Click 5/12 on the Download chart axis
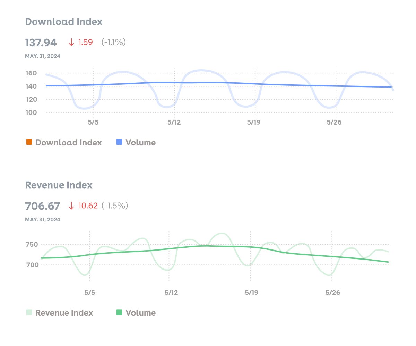Screen dimensions: 416x346 click(174, 122)
